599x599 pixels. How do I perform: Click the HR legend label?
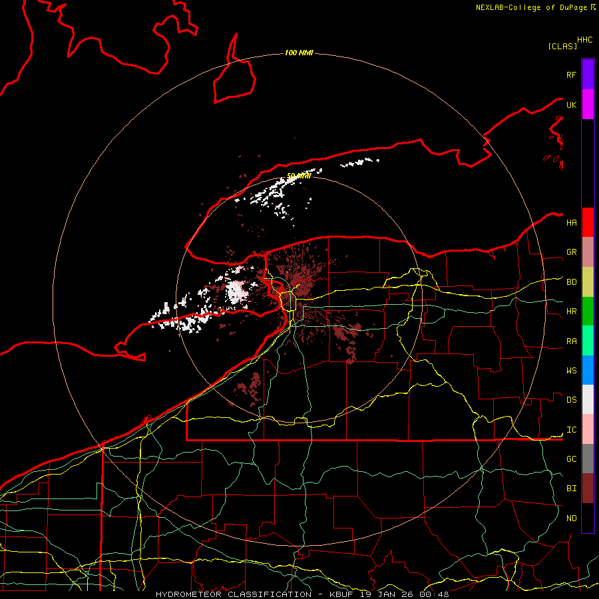coord(572,311)
